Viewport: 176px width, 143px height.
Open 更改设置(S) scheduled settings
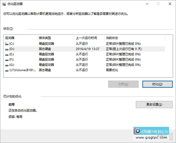pyautogui.click(x=154, y=105)
